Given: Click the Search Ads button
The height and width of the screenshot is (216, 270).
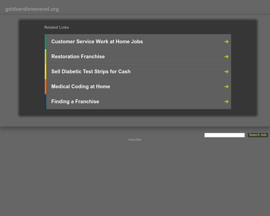Looking at the screenshot, I should (258, 135).
